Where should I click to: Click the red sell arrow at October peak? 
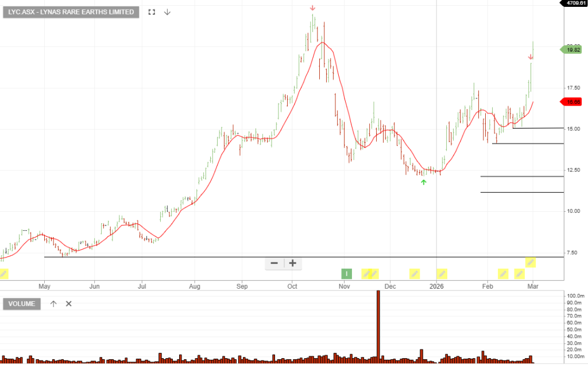click(312, 8)
